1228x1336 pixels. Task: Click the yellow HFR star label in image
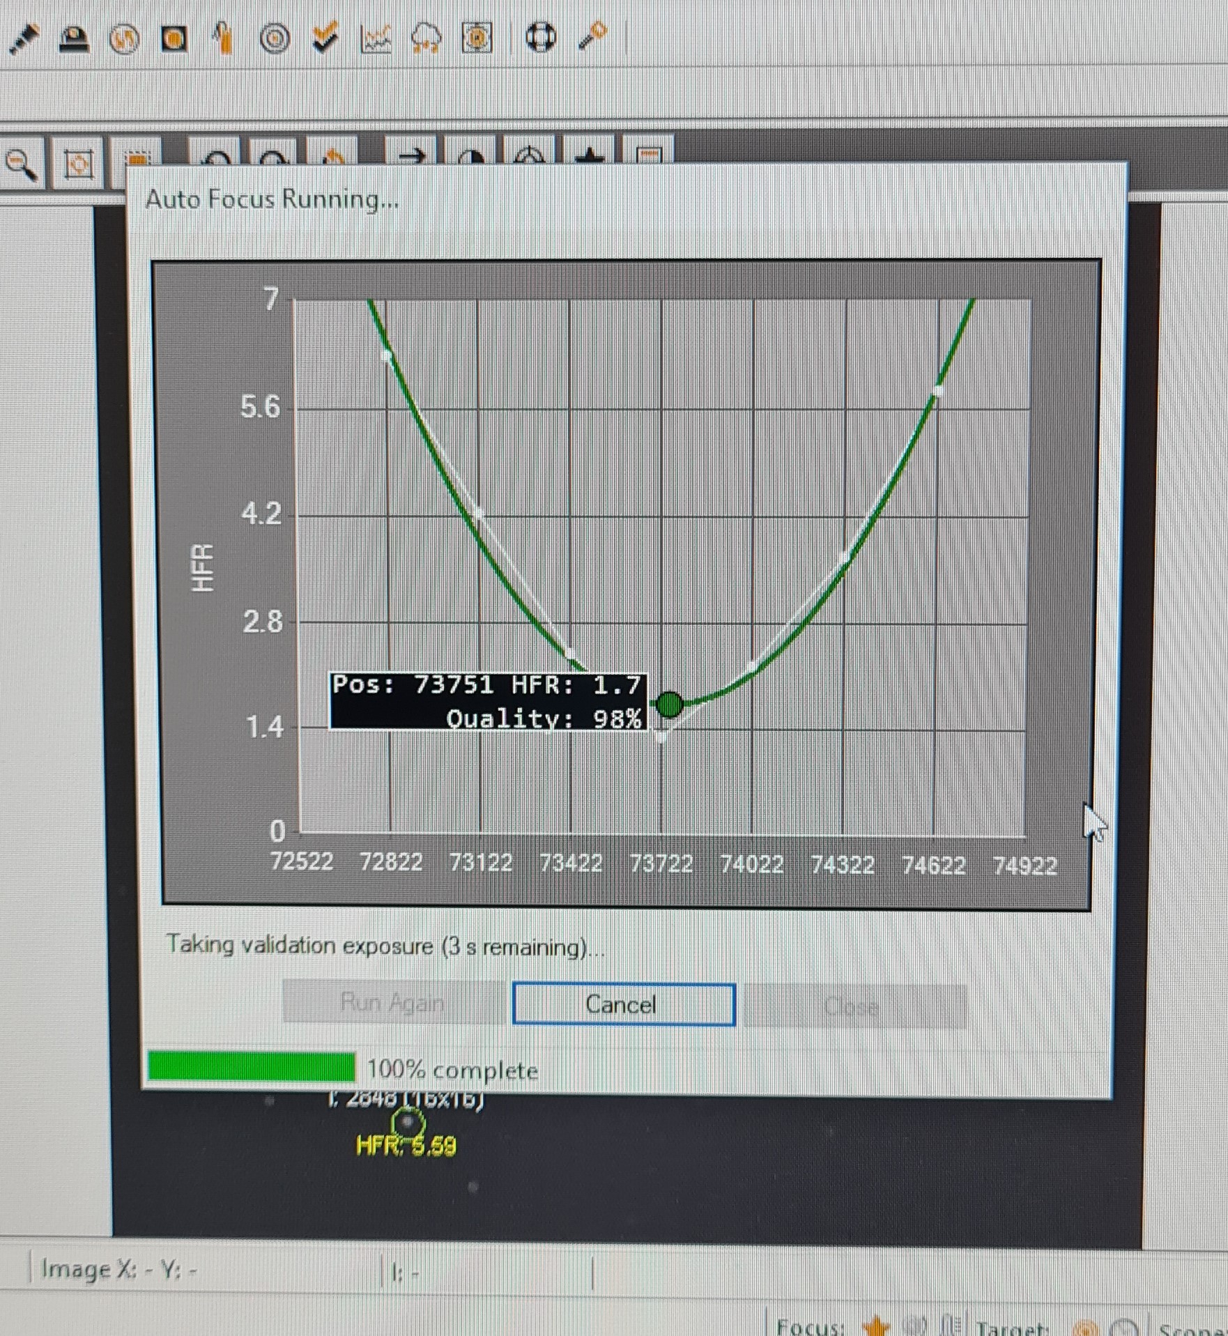(406, 1145)
